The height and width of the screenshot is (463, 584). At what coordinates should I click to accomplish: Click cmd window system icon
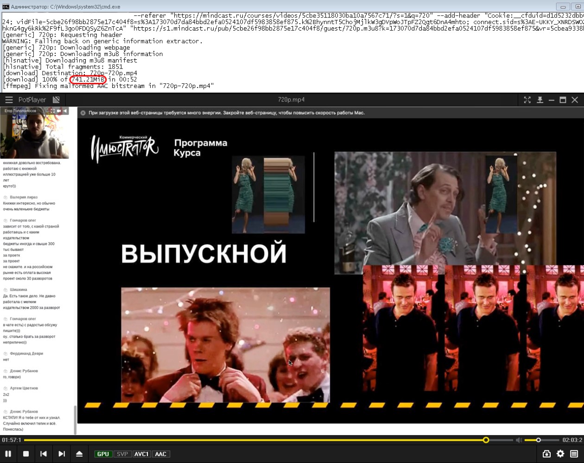click(x=6, y=6)
